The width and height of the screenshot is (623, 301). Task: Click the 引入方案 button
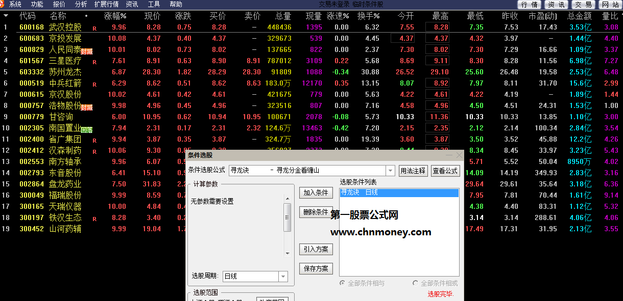[x=316, y=250]
